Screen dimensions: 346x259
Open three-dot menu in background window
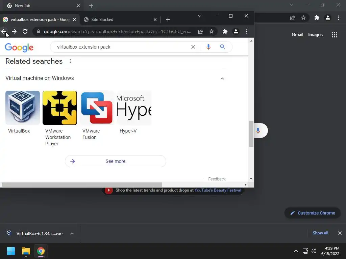pos(339,18)
